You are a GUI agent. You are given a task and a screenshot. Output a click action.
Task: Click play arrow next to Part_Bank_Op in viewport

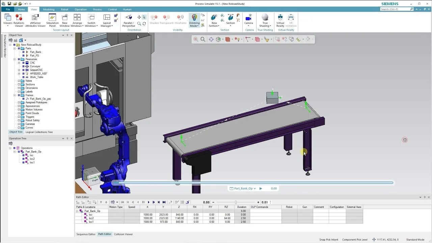click(261, 188)
